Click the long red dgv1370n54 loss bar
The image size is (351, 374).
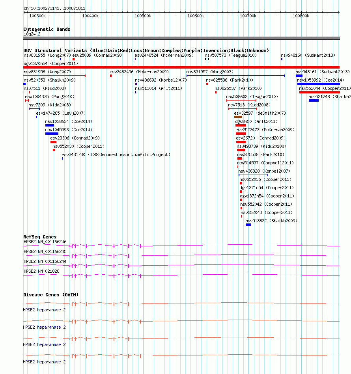(181, 67)
